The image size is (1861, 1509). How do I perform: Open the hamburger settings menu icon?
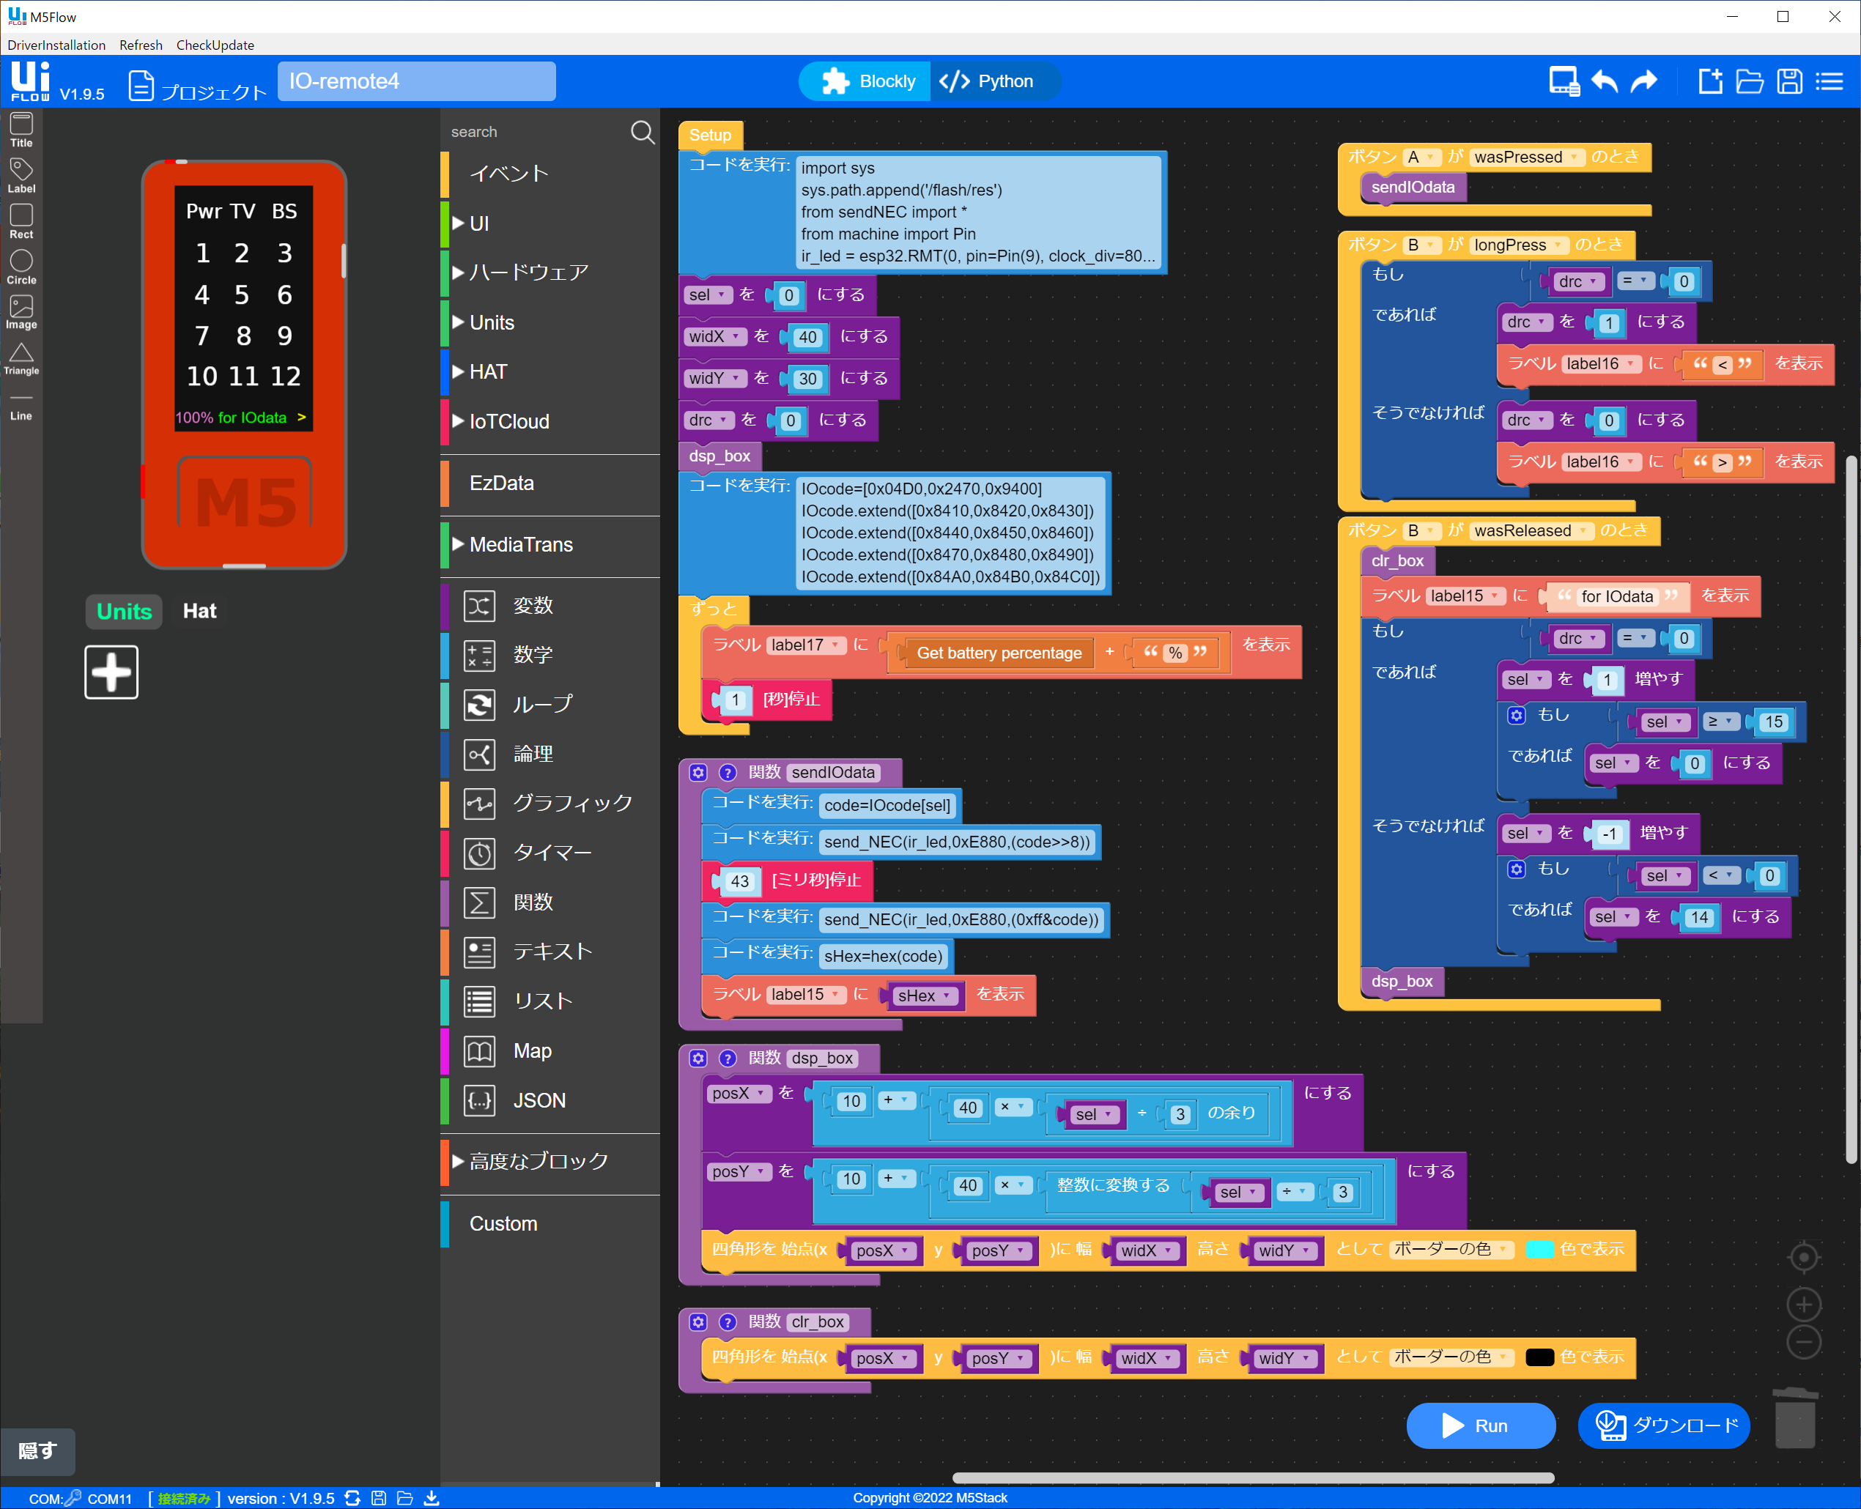tap(1829, 82)
